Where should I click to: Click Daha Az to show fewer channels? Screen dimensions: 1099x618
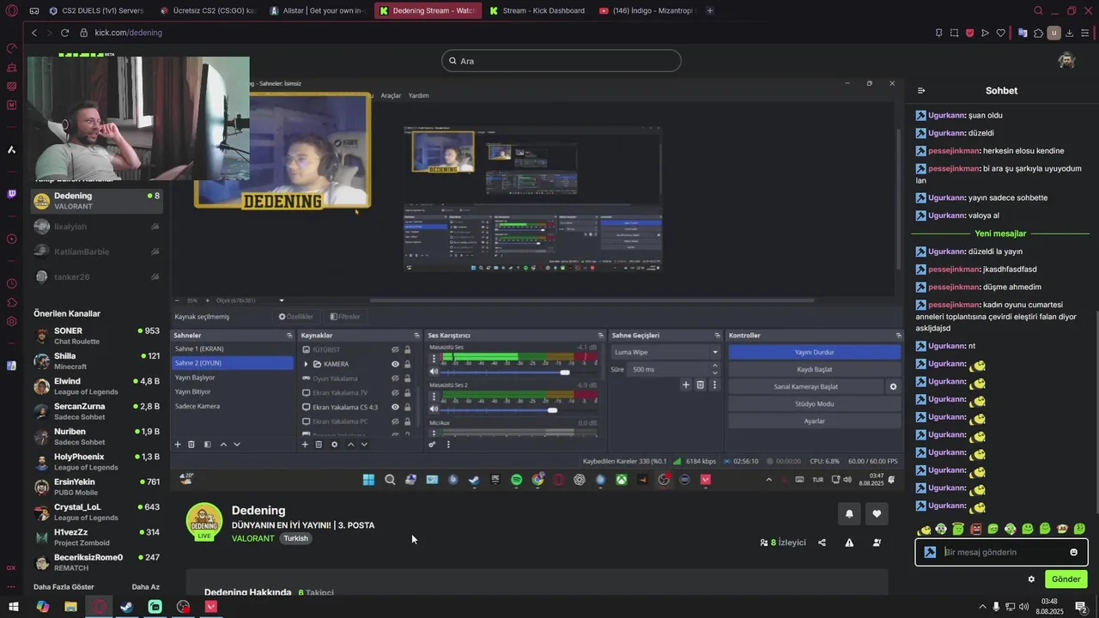click(x=145, y=587)
